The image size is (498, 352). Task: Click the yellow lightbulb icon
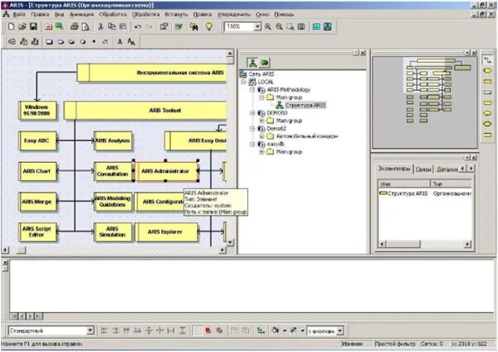point(209,27)
